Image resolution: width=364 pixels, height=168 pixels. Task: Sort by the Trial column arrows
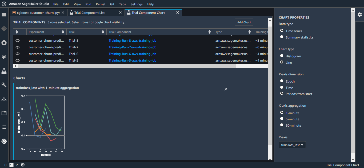pyautogui.click(x=103, y=32)
